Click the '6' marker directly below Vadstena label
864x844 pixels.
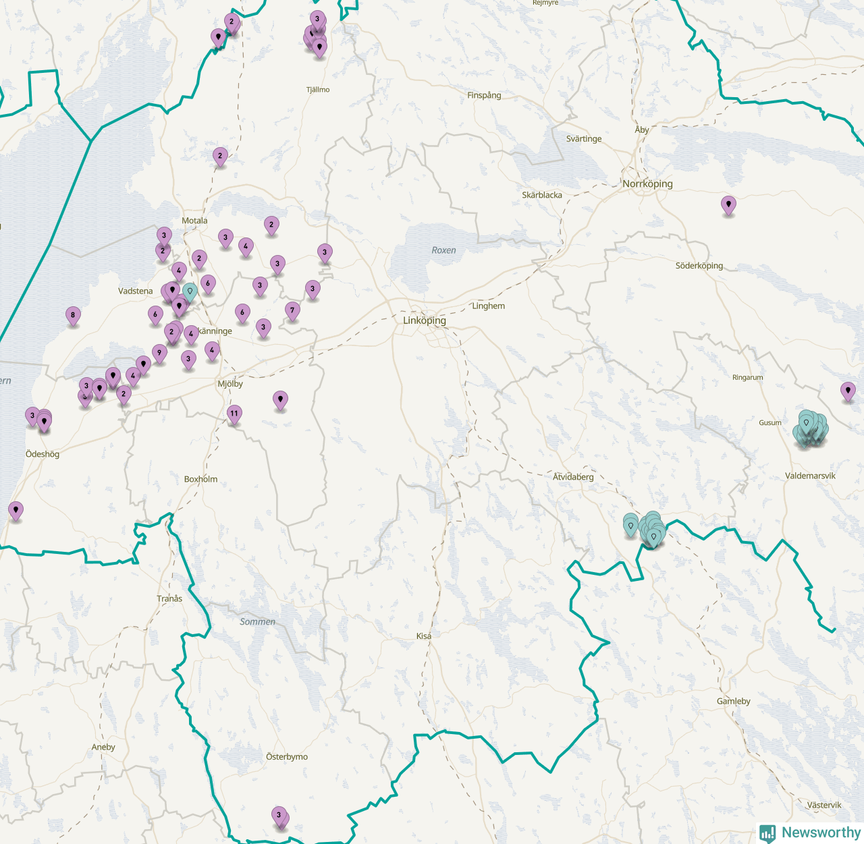pyautogui.click(x=155, y=315)
